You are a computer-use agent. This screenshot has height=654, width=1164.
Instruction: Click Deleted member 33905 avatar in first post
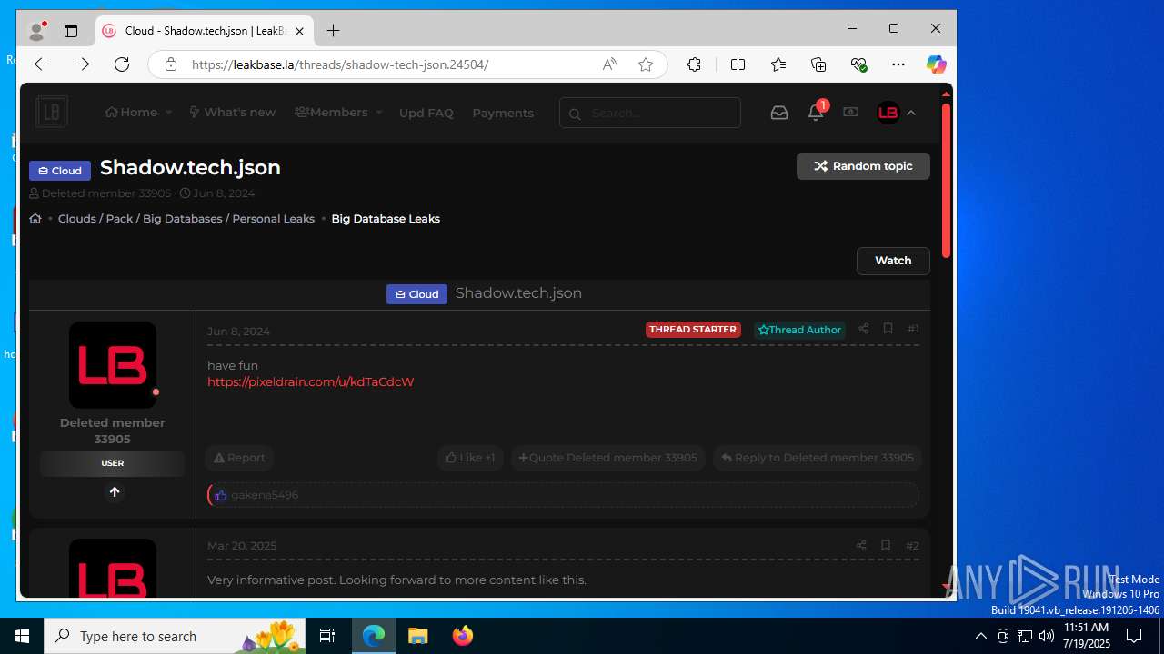click(x=113, y=365)
